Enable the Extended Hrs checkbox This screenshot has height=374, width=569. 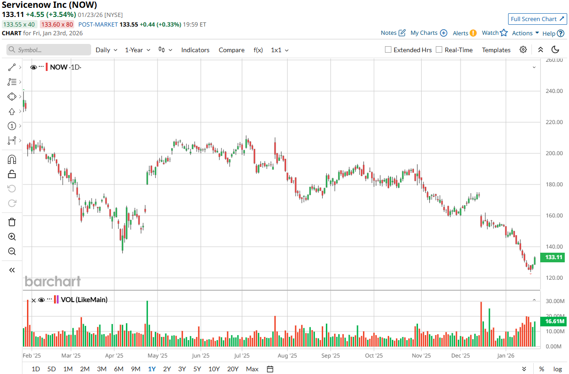[x=388, y=49]
